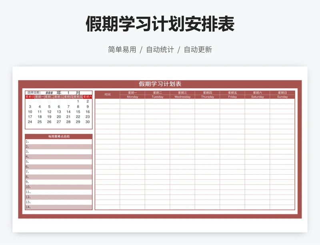Click the Friday column header

tap(232, 97)
